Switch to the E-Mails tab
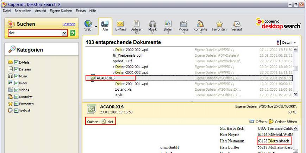 [120, 26]
